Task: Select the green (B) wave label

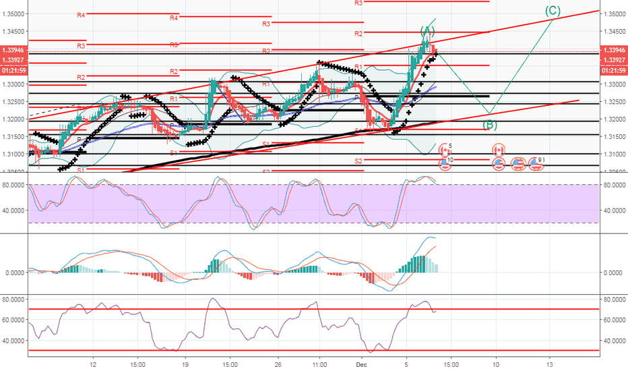Action: point(489,125)
